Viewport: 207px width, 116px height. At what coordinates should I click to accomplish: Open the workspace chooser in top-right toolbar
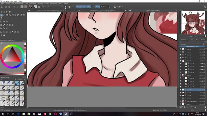pos(205,7)
